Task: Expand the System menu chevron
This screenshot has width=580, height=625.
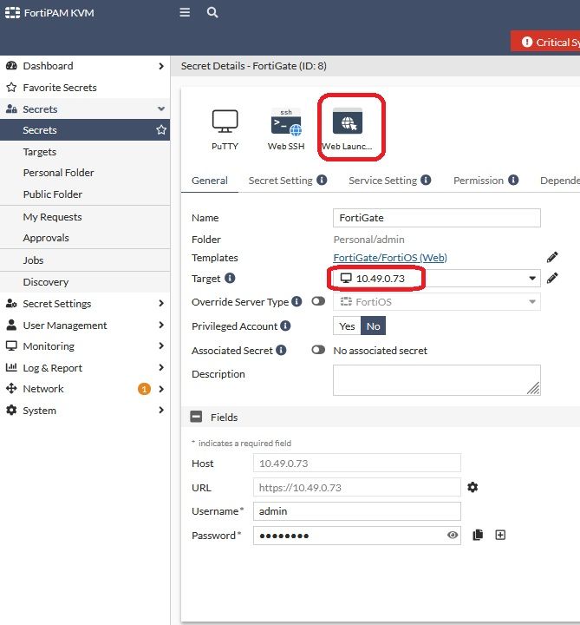Action: tap(161, 410)
